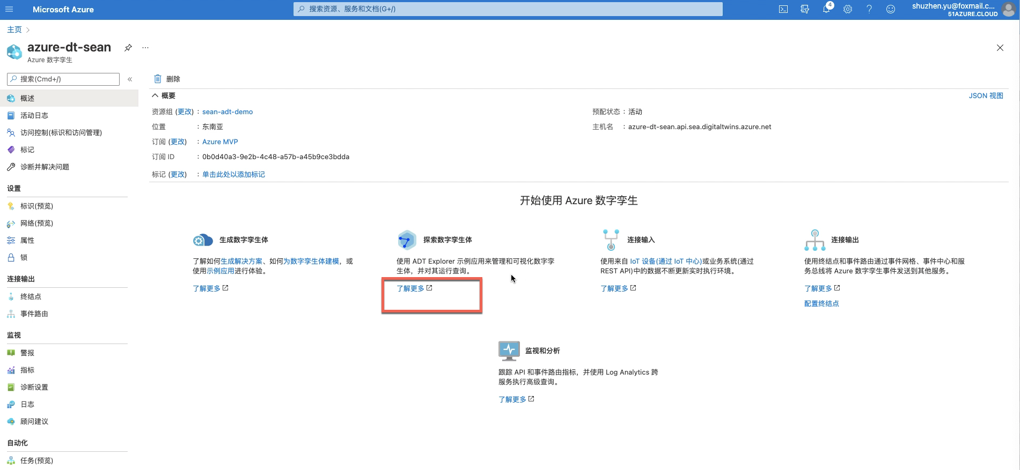The image size is (1020, 470).
Task: Click the 删除 delete button
Action: click(167, 79)
